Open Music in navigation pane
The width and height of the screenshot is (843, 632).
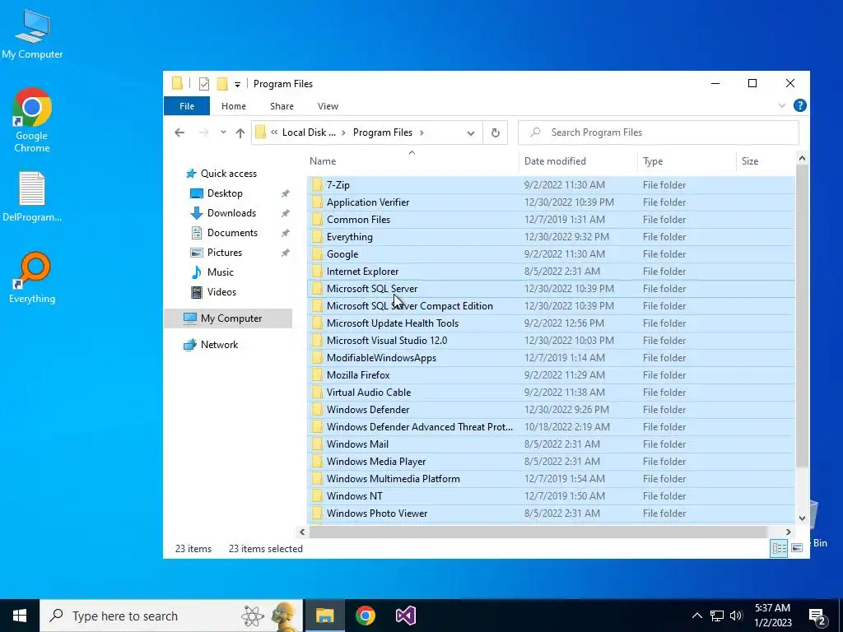[x=220, y=272]
